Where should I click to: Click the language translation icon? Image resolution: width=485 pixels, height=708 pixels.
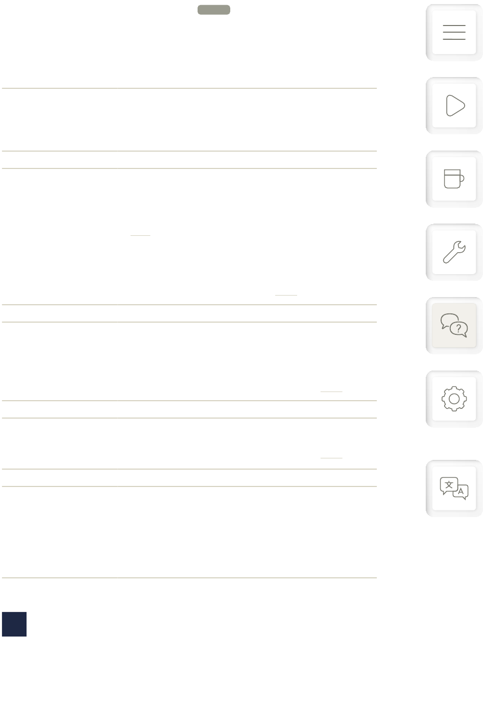click(x=454, y=489)
